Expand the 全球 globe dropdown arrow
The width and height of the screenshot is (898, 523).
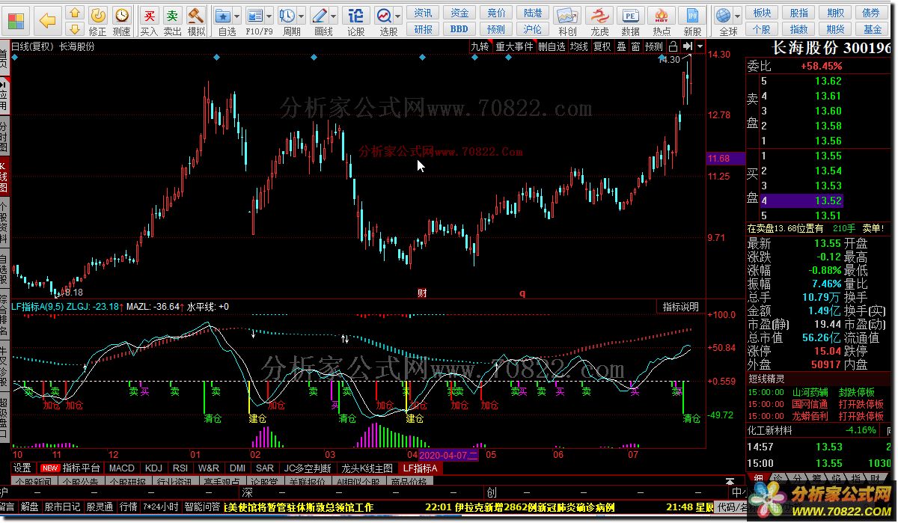(x=739, y=15)
